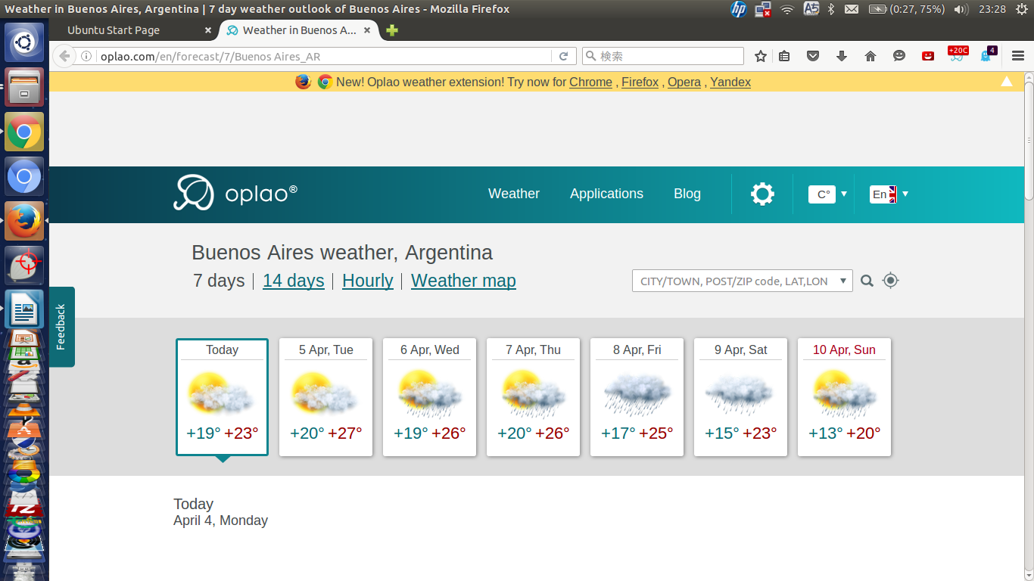Close the Weather in Buenos Aires tab
Viewport: 1034px width, 581px height.
tap(368, 30)
